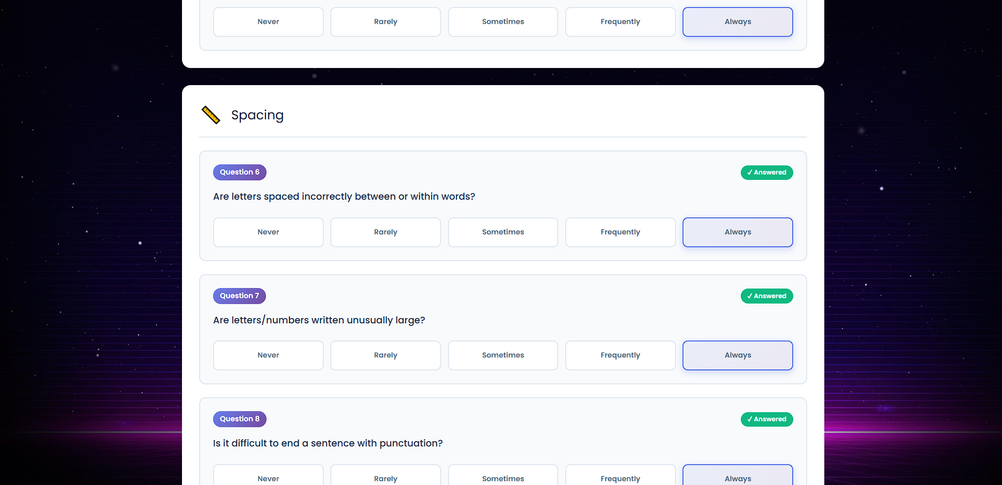Click the Question 7 badge

pos(239,296)
